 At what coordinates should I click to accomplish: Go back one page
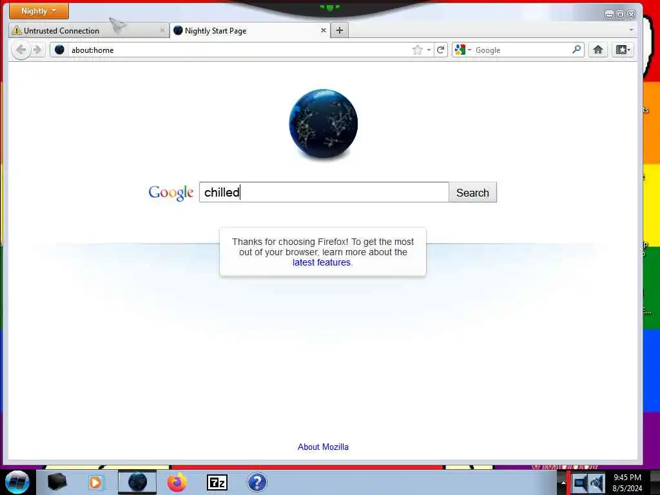(x=21, y=50)
